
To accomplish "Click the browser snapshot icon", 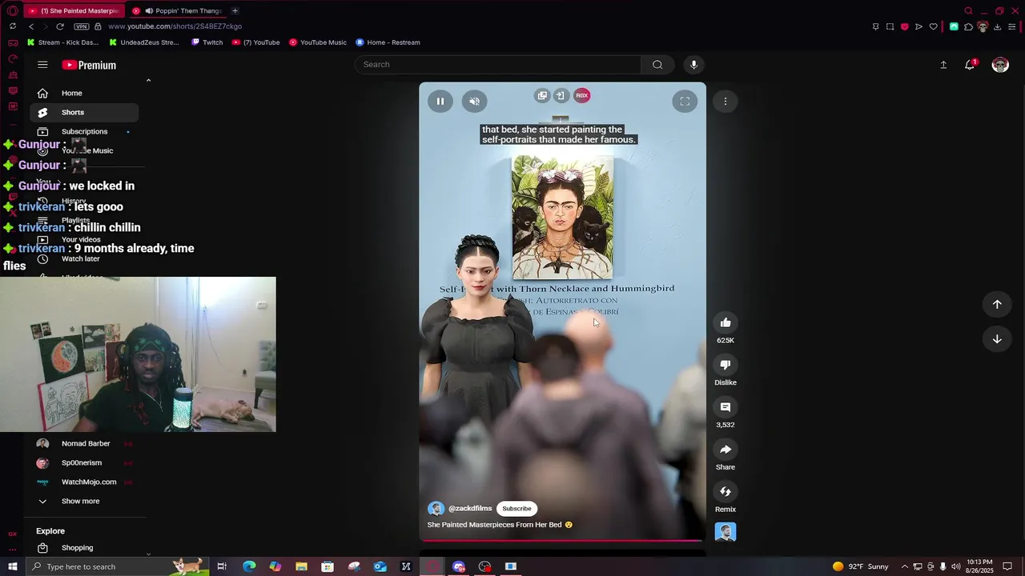I will point(890,26).
